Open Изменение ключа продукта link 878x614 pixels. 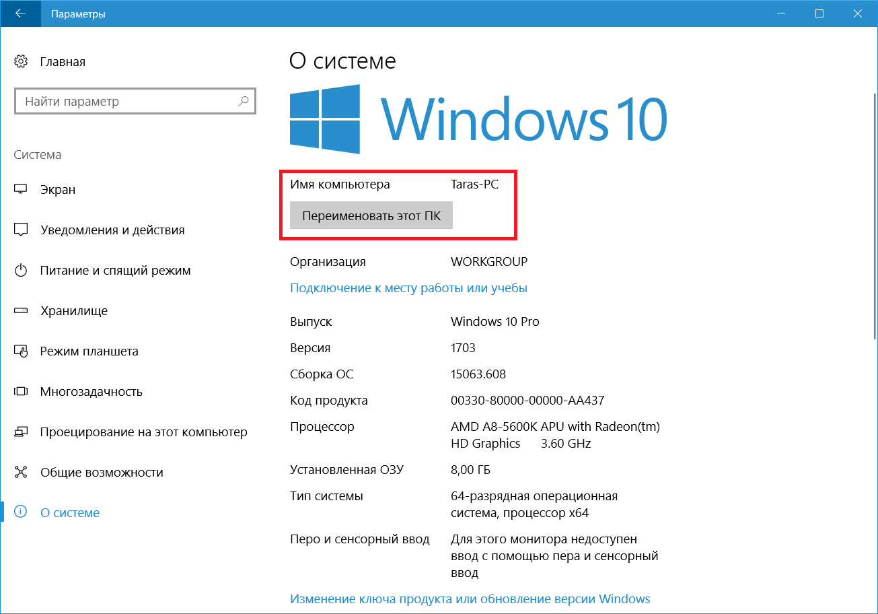click(x=470, y=599)
